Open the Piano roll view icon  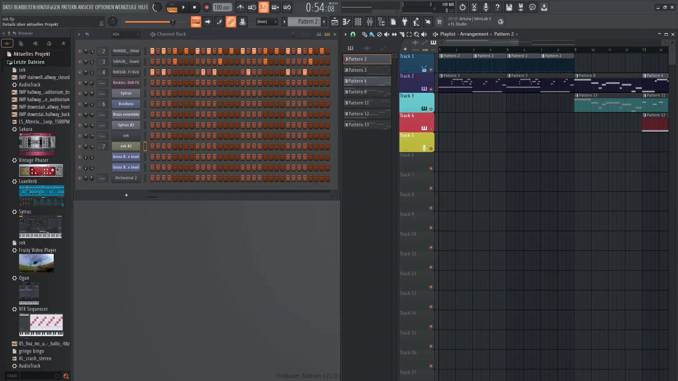pos(346,22)
